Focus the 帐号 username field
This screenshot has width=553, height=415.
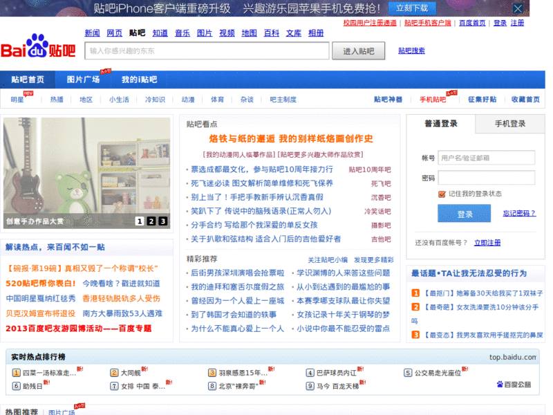point(487,158)
